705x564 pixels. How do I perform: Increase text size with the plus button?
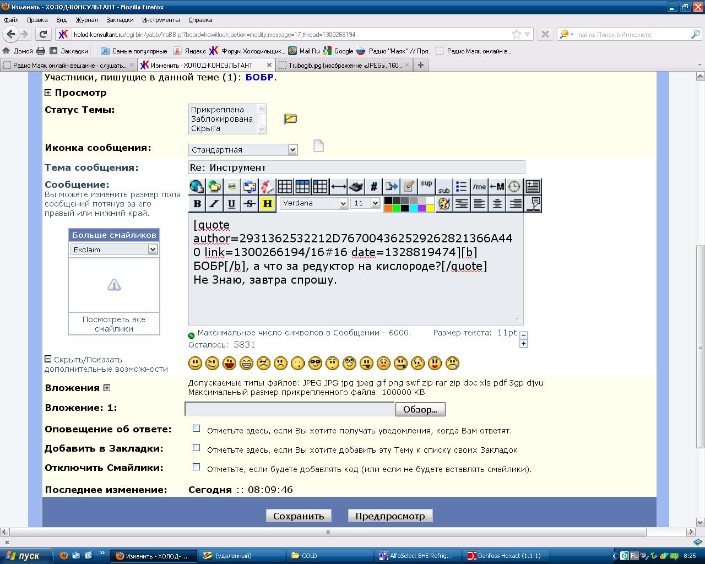pyautogui.click(x=524, y=344)
